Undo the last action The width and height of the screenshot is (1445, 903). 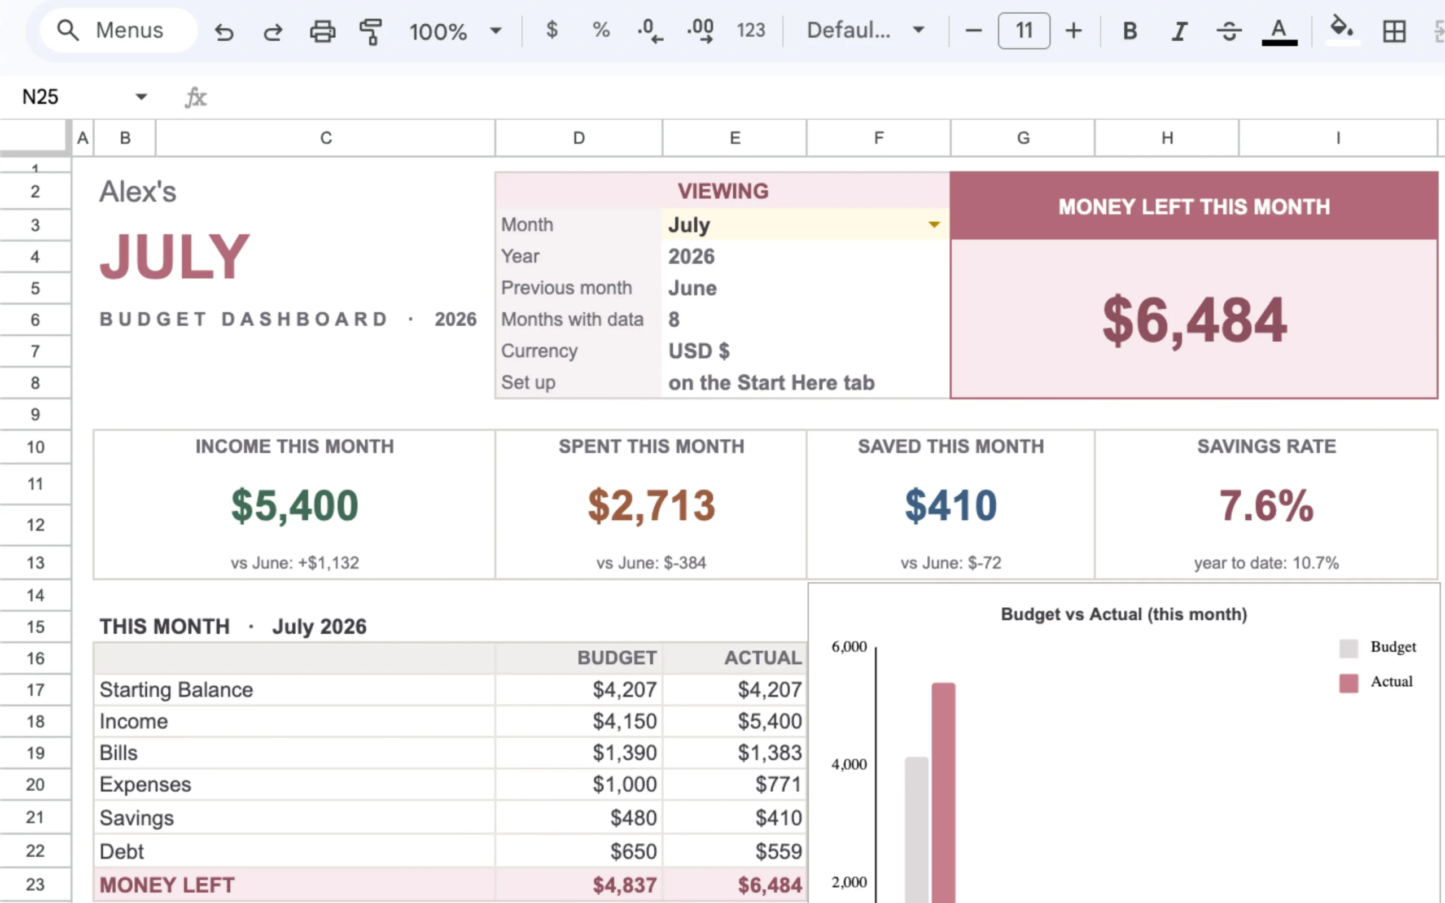pos(224,31)
